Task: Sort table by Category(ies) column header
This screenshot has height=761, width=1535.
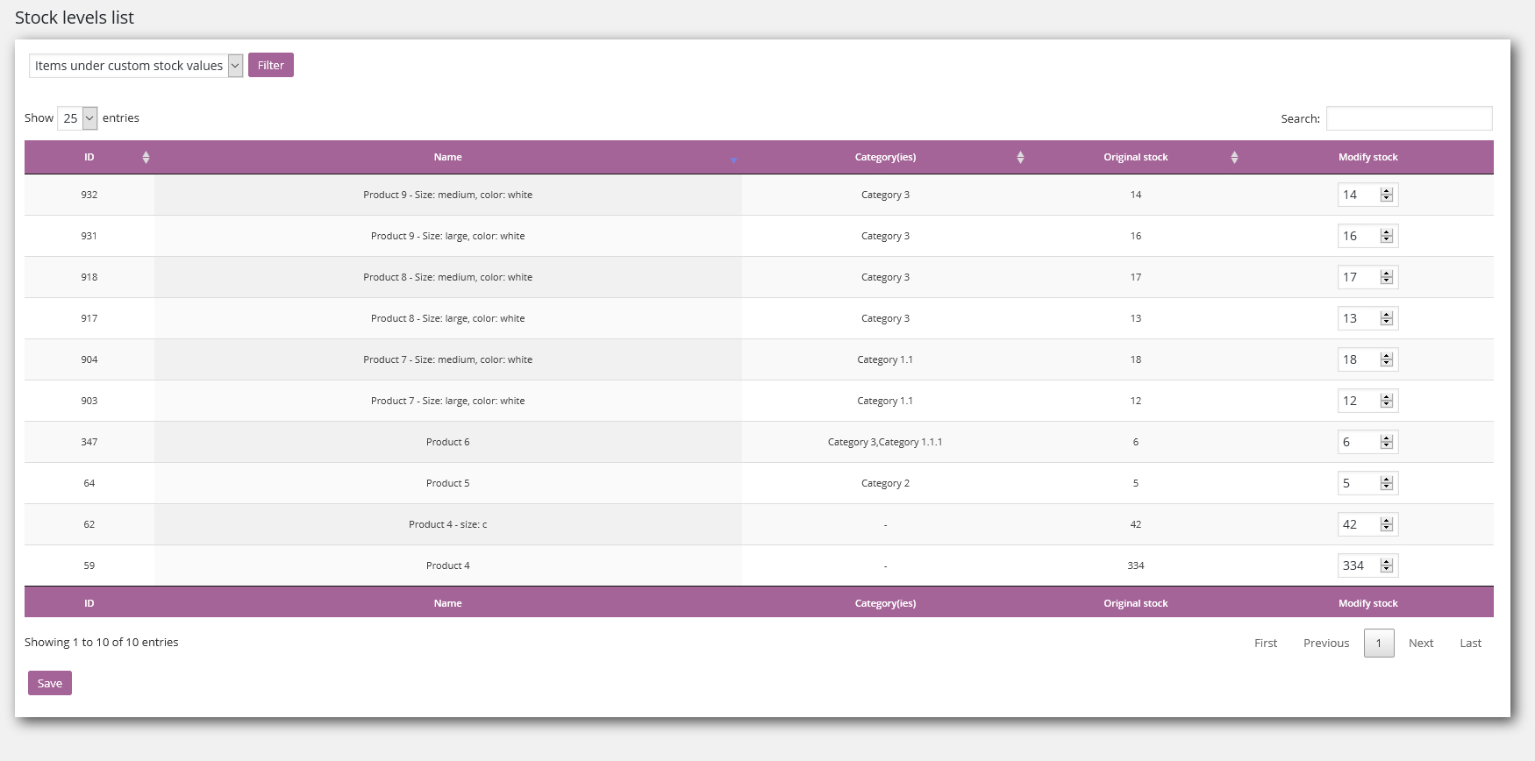Action: tap(885, 157)
